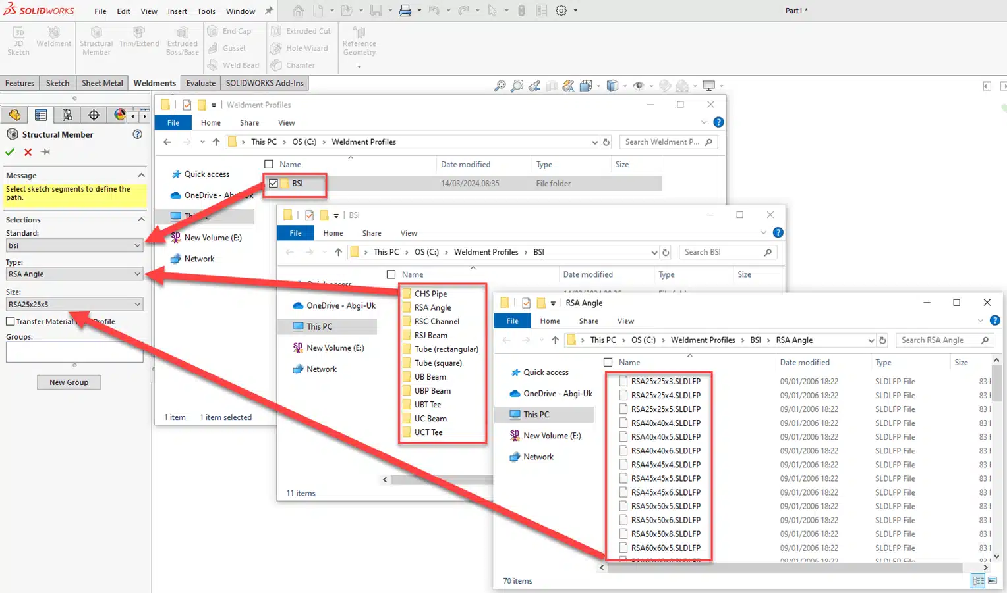The image size is (1007, 593).
Task: Collapse the Message section
Action: [x=141, y=175]
